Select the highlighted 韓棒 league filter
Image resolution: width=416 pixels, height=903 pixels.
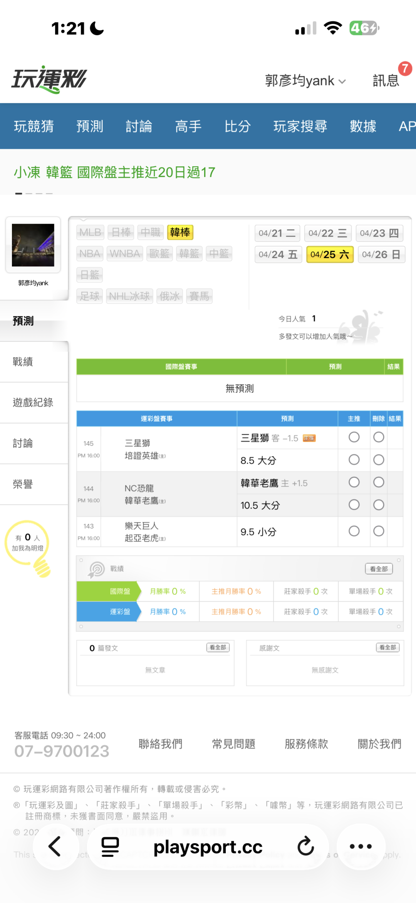[180, 232]
